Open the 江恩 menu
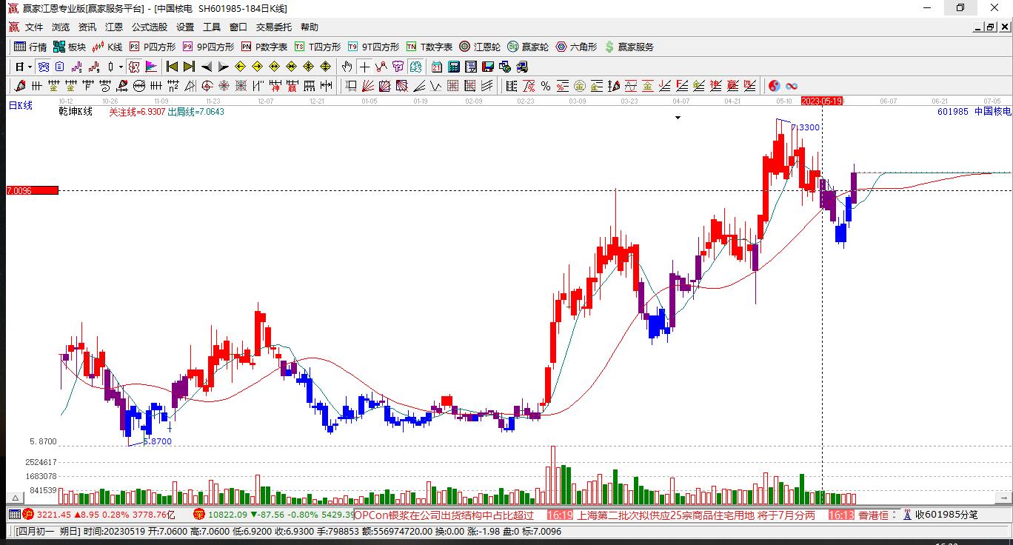This screenshot has height=545, width=1013. (x=114, y=27)
